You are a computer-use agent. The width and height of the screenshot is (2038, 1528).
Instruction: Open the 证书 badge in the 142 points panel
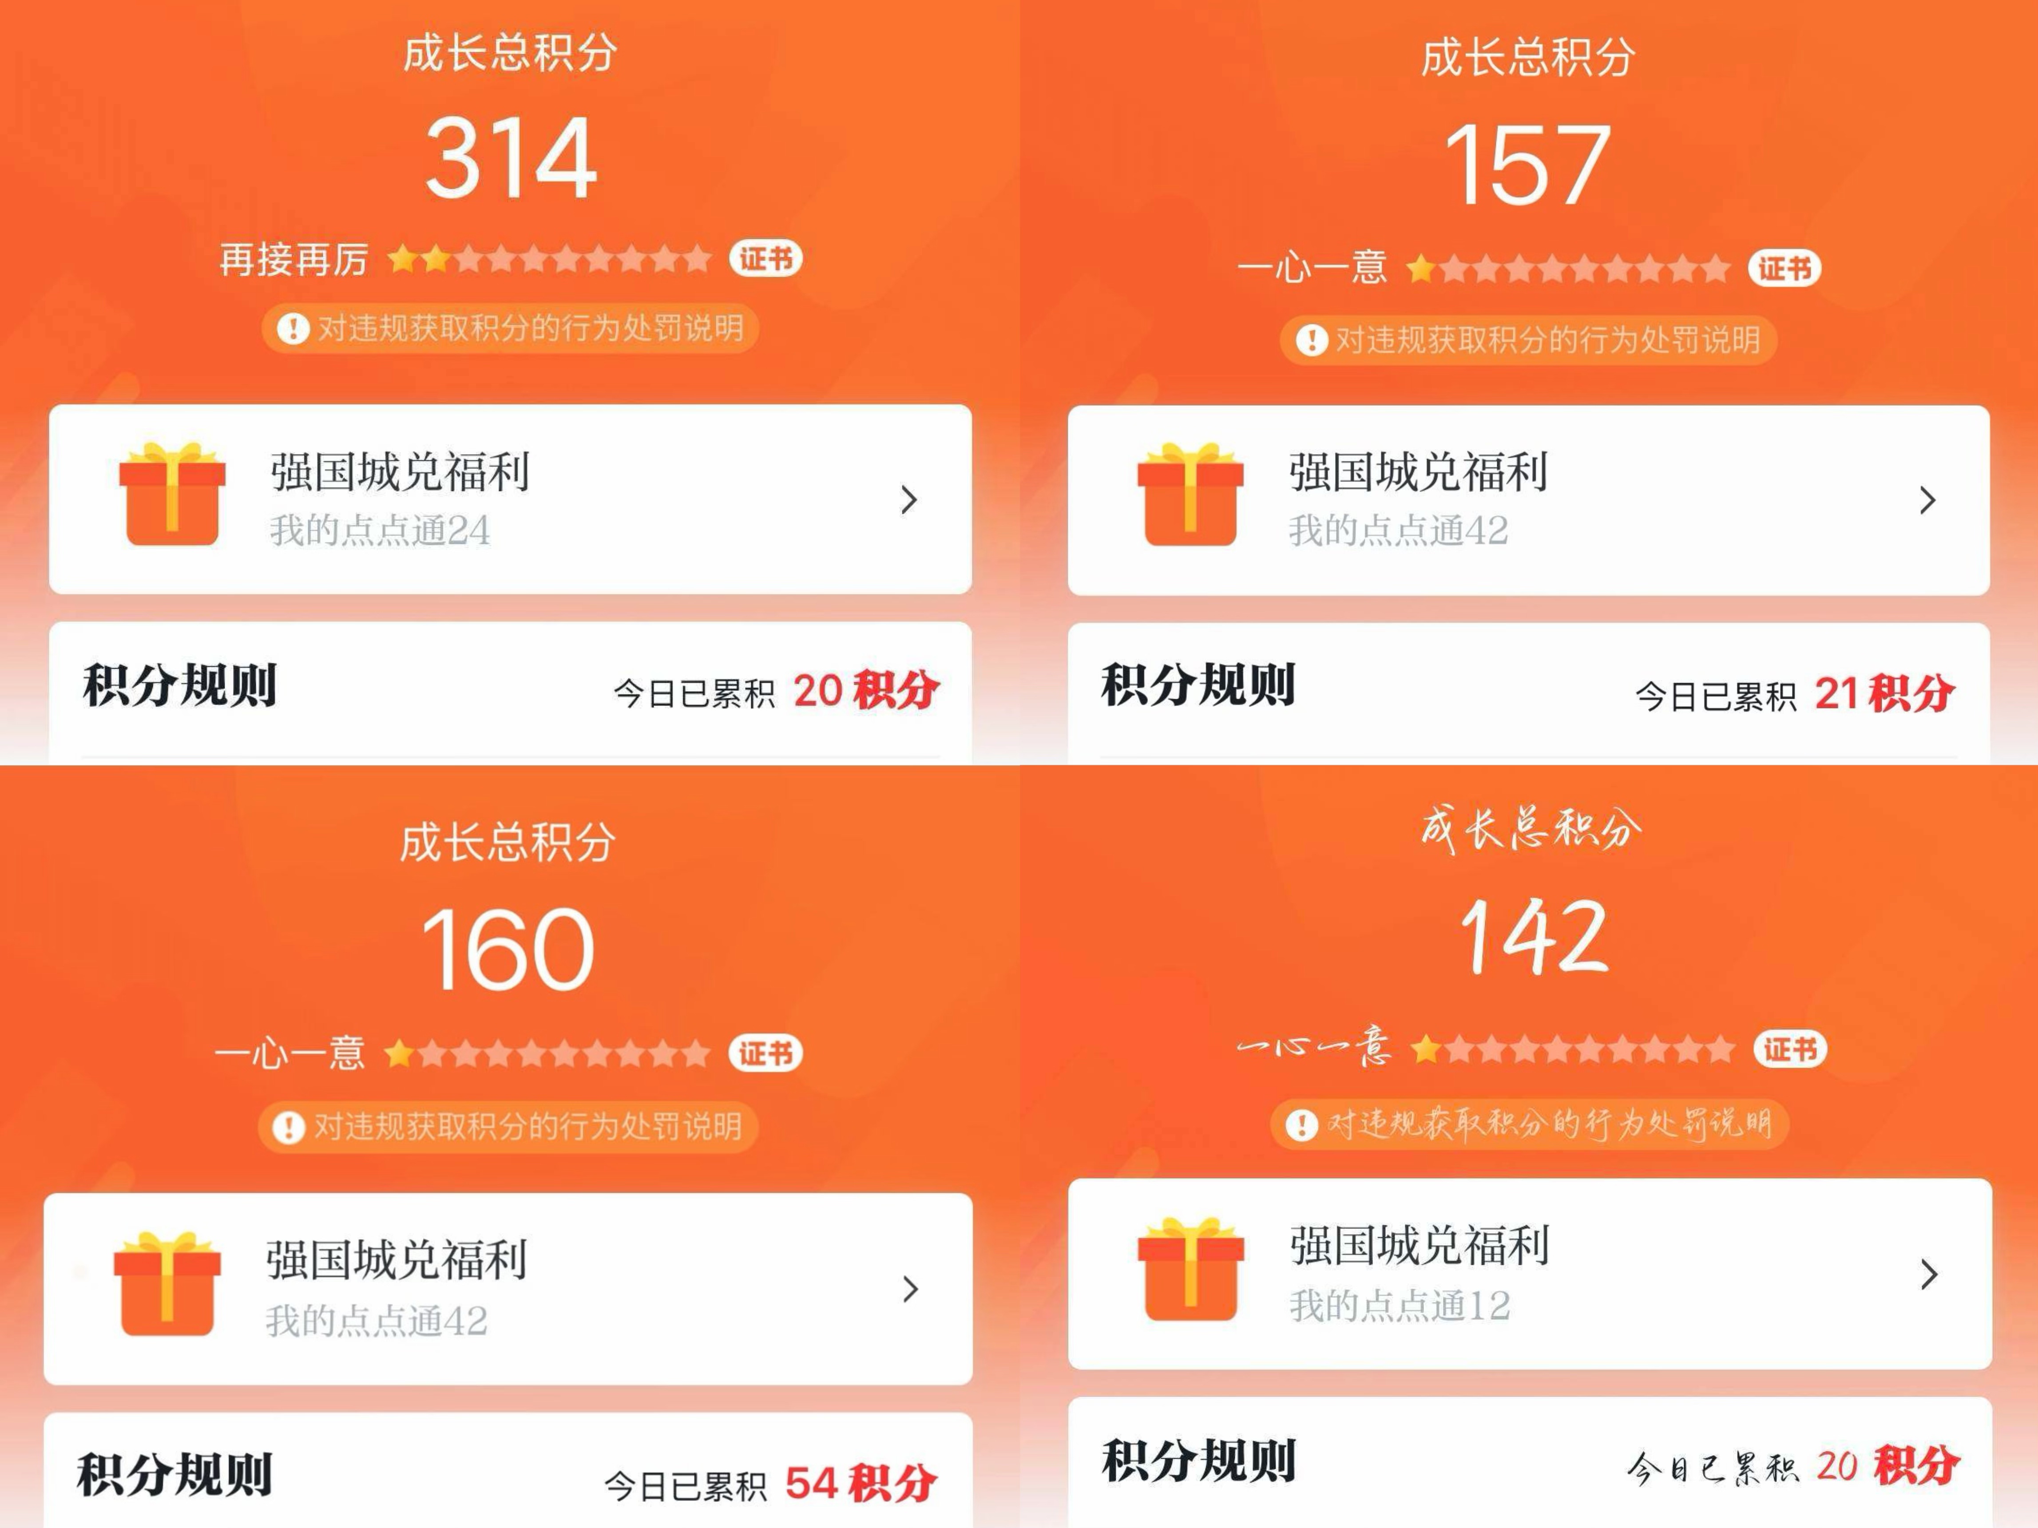pyautogui.click(x=1790, y=1049)
